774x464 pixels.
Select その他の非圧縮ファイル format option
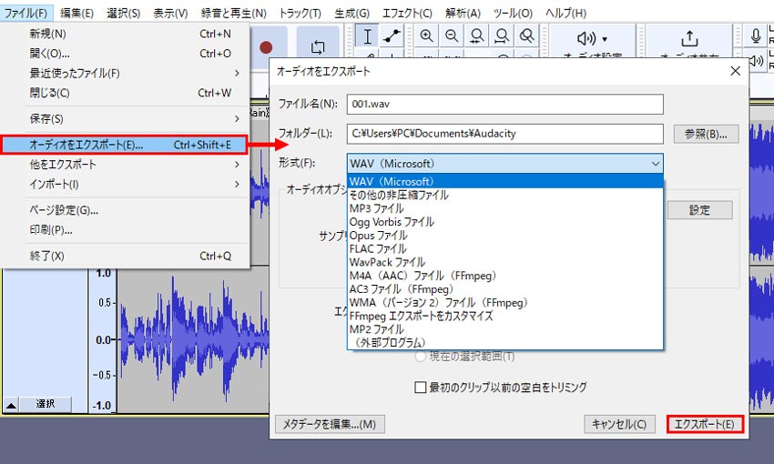[505, 195]
